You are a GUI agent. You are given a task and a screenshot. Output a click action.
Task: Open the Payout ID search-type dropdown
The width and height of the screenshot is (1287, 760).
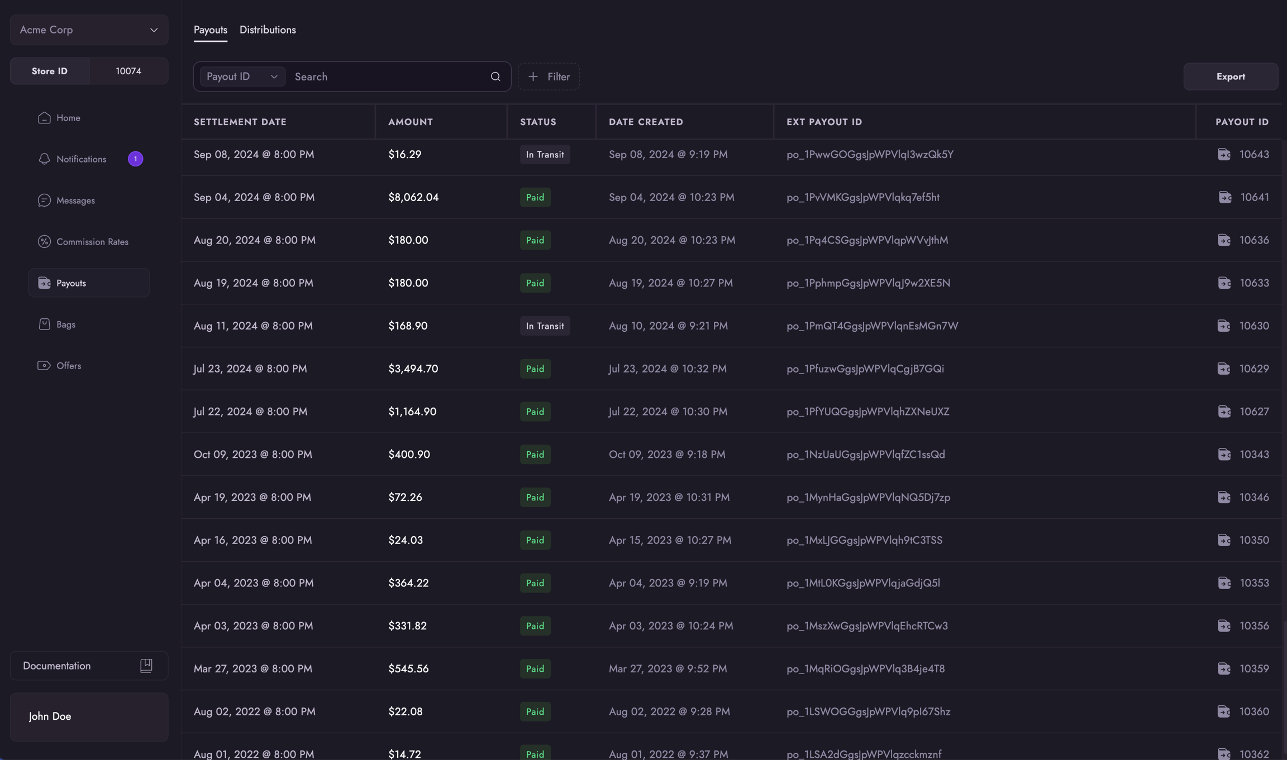(x=242, y=77)
